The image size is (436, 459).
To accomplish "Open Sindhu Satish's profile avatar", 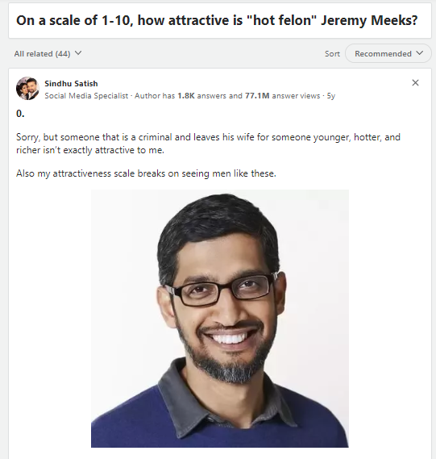I will [27, 89].
